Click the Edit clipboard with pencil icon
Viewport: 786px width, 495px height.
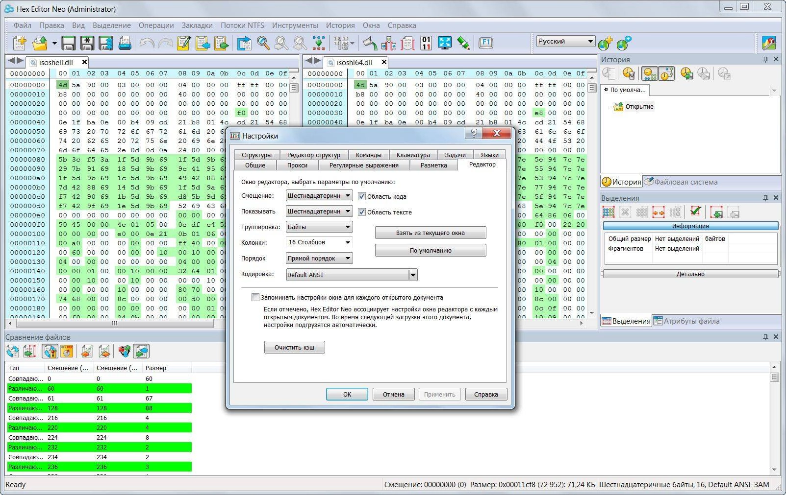pyautogui.click(x=183, y=43)
